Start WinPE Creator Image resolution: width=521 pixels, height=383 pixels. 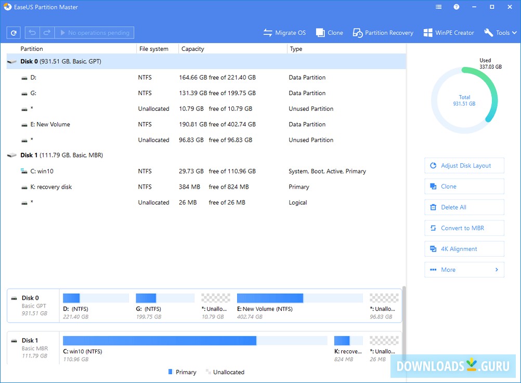pos(448,33)
